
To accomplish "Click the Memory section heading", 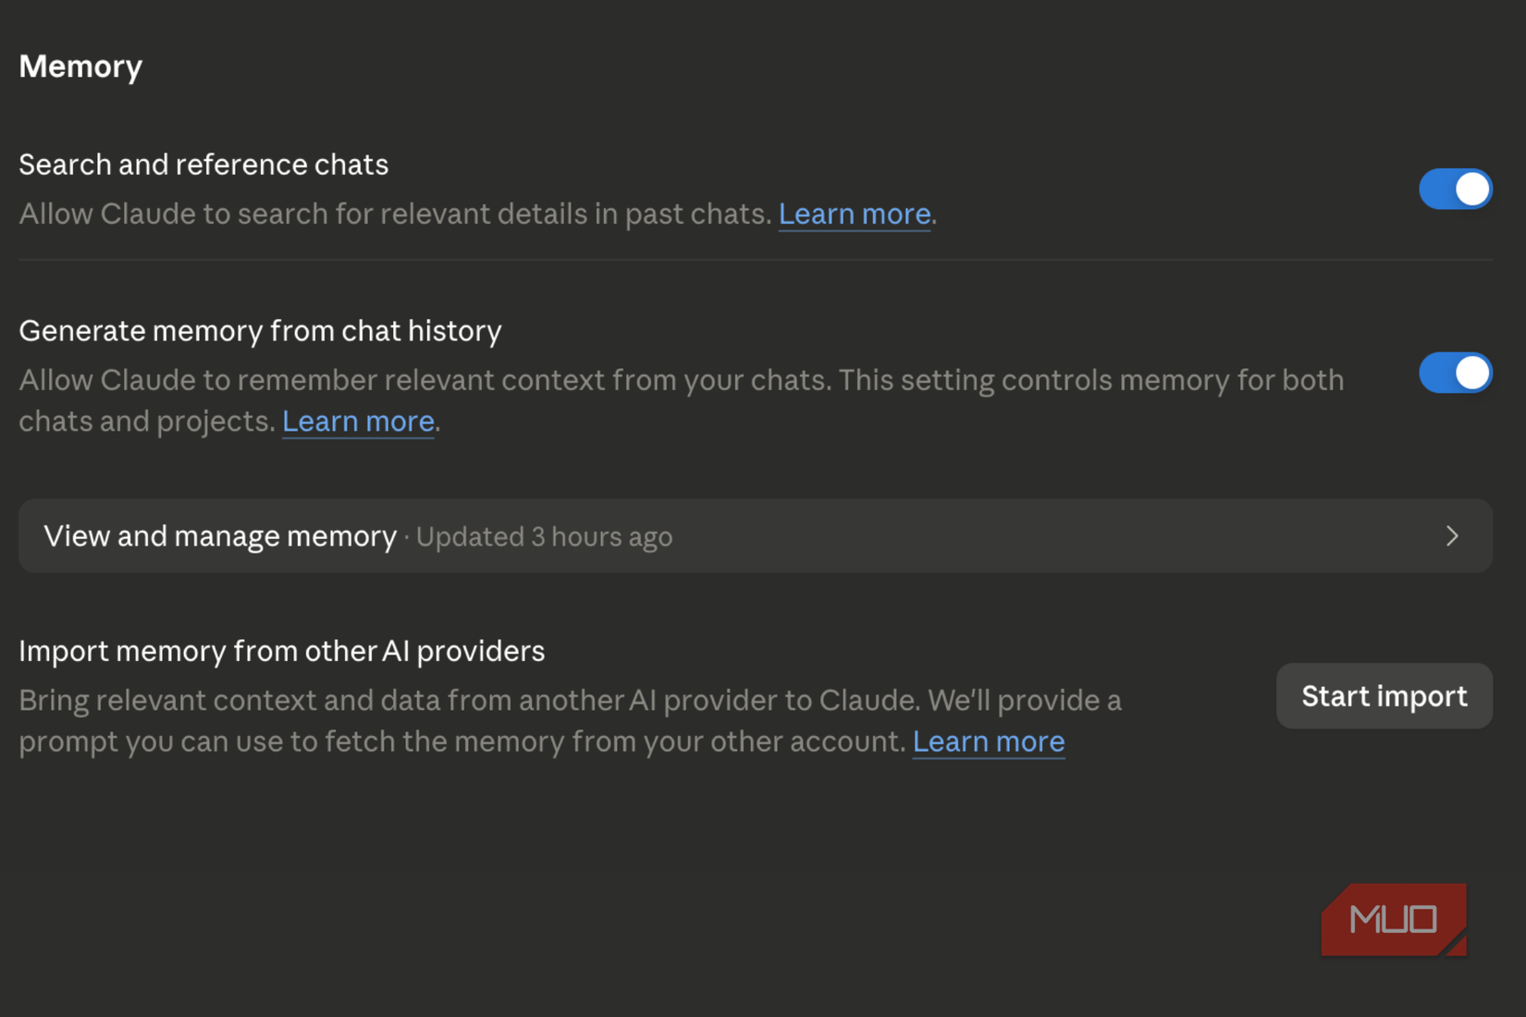I will pos(80,67).
